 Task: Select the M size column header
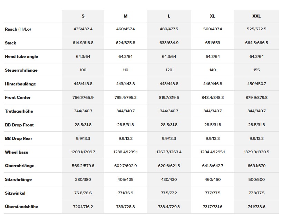tap(125, 16)
